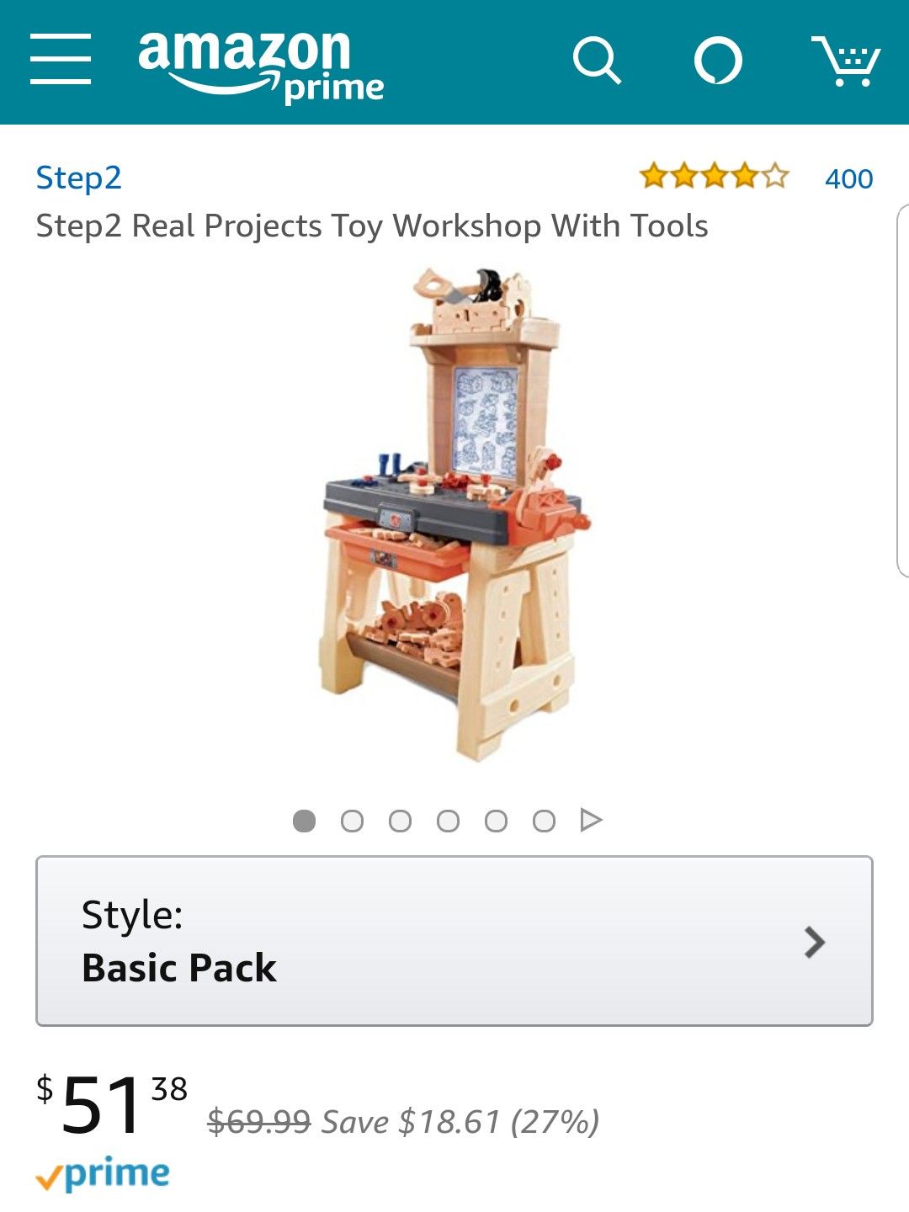Screen dimensions: 909x1212
Task: Tap the toy workshop product image
Action: (454, 514)
